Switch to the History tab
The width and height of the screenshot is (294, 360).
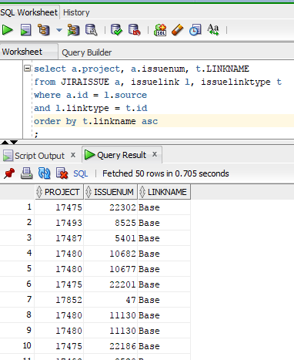coord(76,12)
